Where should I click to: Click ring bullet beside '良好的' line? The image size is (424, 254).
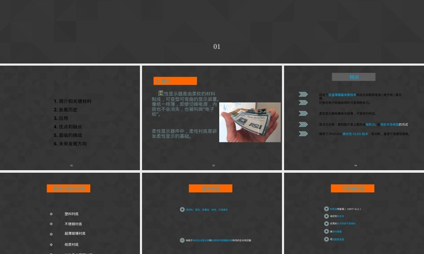tap(326, 216)
